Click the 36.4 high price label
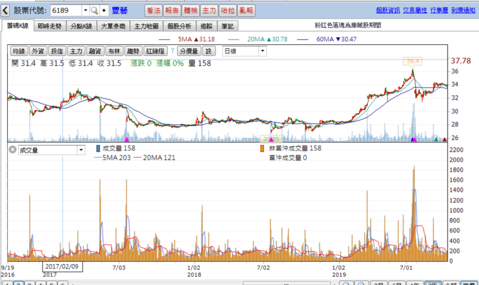Viewport: 479px width, 285px height. pos(413,61)
